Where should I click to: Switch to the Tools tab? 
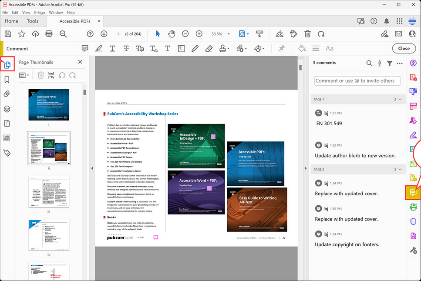[x=33, y=21]
